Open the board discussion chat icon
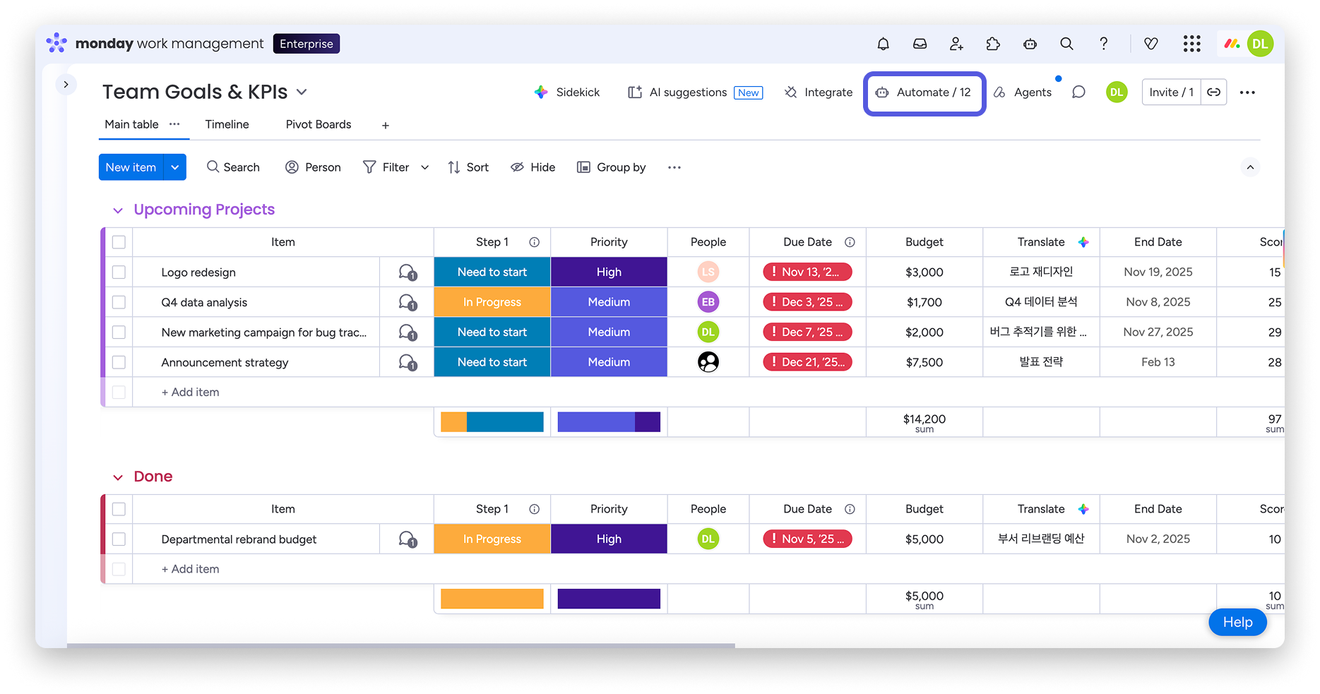This screenshot has height=694, width=1320. [1078, 92]
